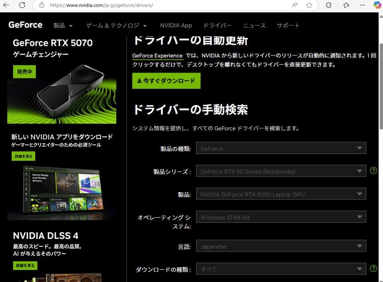
Task: Go to the GeForce home logo
Action: pyautogui.click(x=25, y=25)
